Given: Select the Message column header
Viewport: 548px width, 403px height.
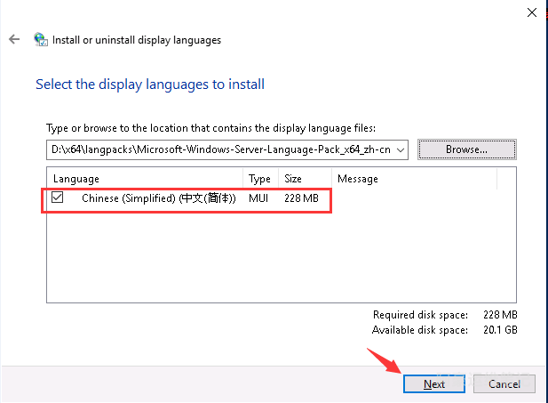Looking at the screenshot, I should [x=357, y=179].
